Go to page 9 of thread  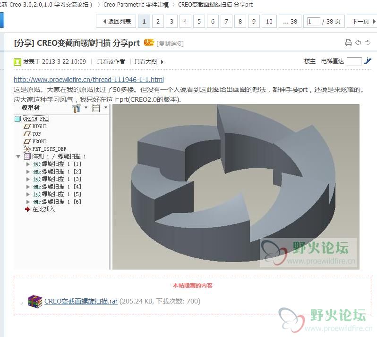(254, 21)
